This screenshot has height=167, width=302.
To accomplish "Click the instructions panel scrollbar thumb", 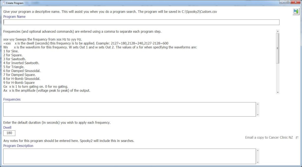I will point(278,48).
